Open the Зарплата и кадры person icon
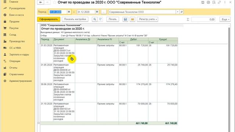Viewport: 235px width, 132px height. point(5,55)
